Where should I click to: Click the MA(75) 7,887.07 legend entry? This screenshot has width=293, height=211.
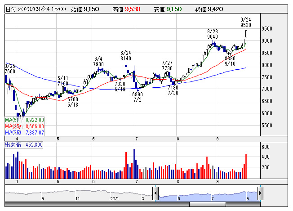coord(24,133)
